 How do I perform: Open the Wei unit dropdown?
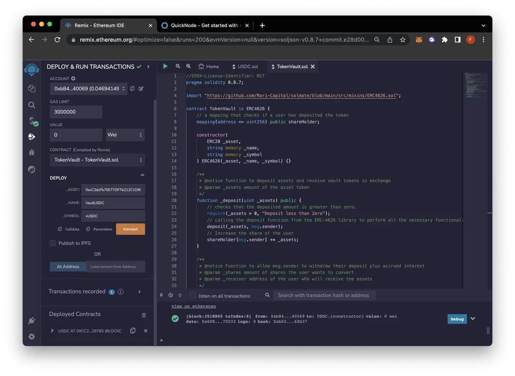(x=125, y=135)
